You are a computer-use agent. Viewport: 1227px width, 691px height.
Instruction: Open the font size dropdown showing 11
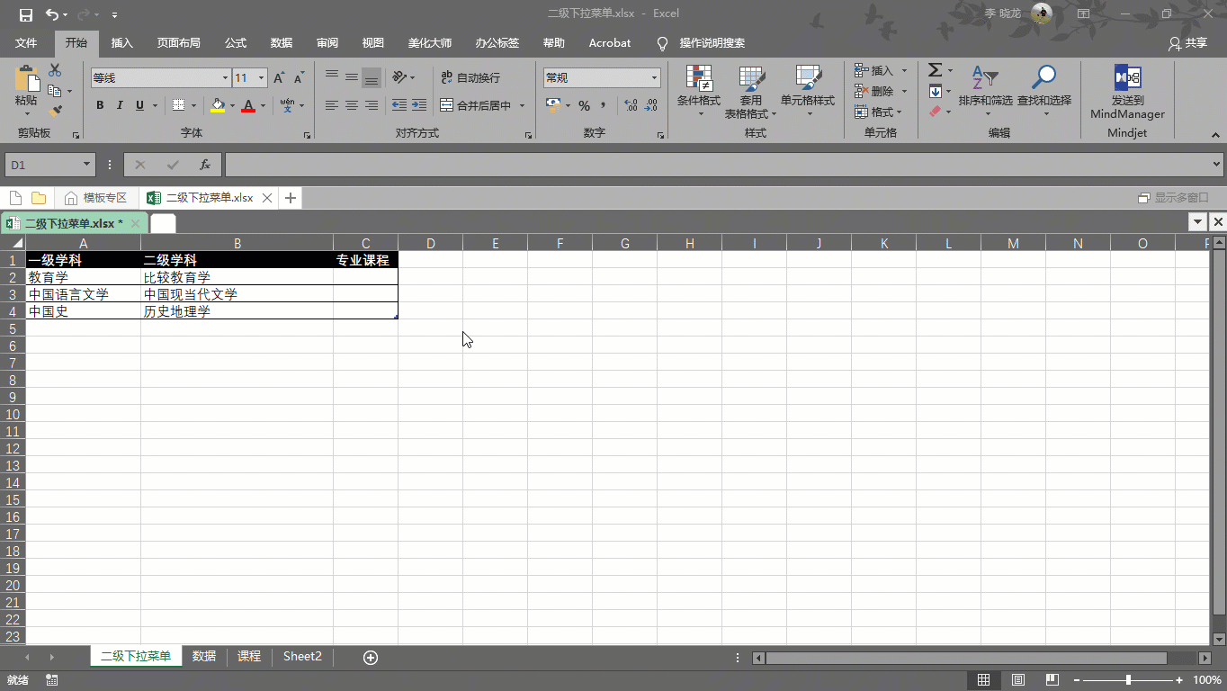click(x=261, y=78)
